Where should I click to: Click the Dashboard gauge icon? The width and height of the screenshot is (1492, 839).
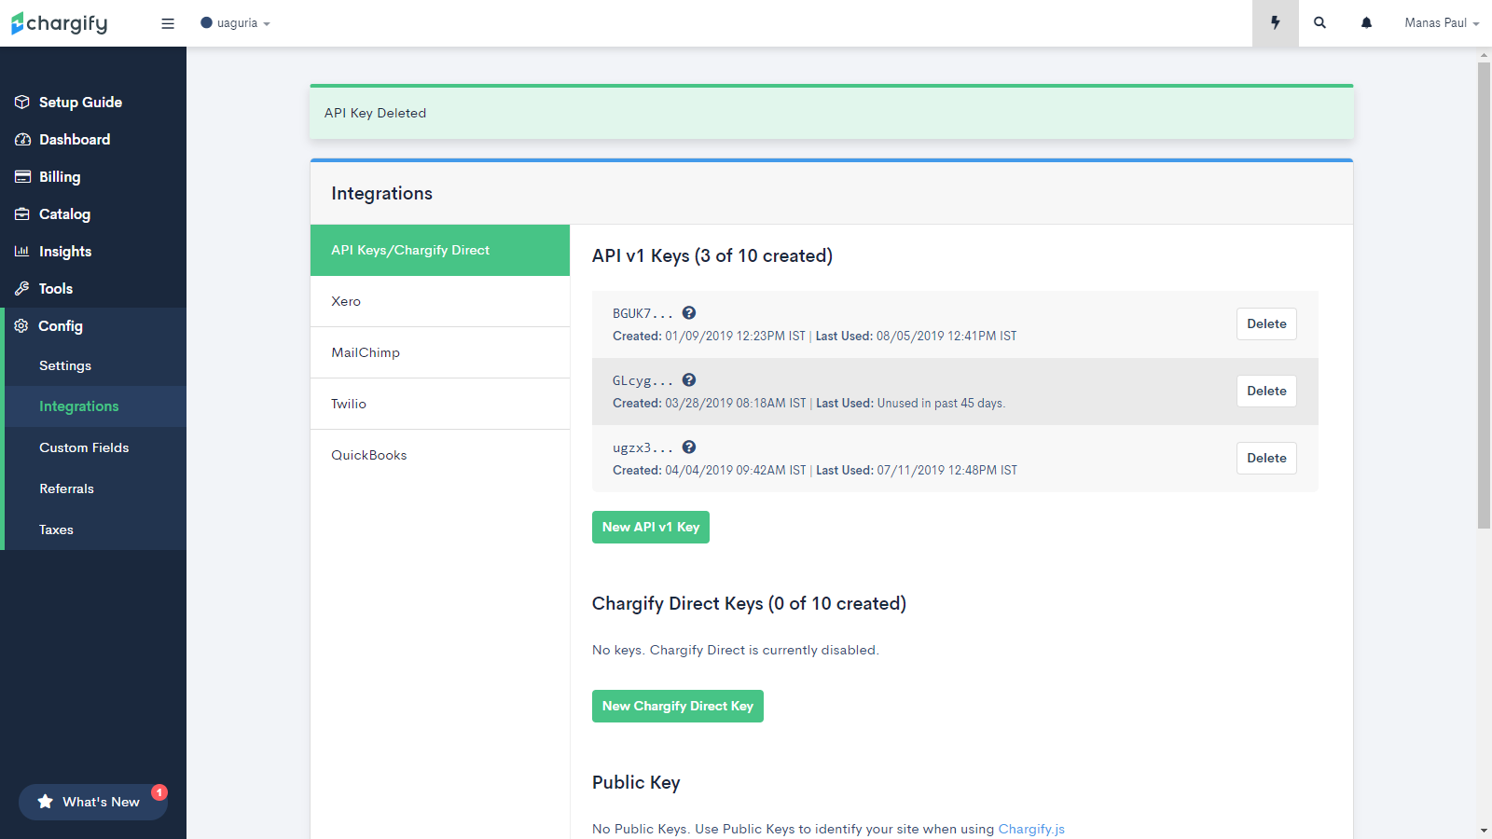click(x=22, y=140)
